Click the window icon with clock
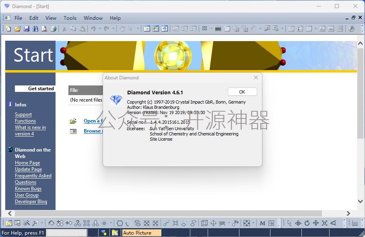 (156, 29)
